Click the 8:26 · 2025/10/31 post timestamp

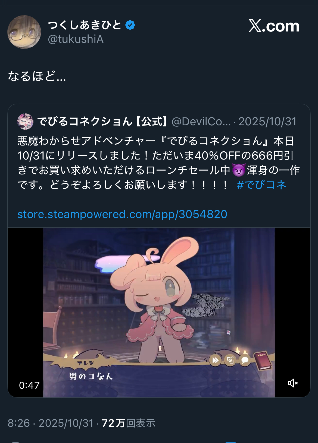[x=51, y=423]
